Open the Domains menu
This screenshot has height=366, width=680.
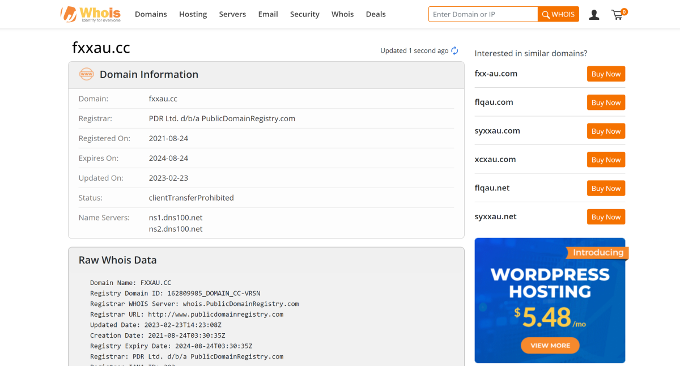tap(151, 14)
